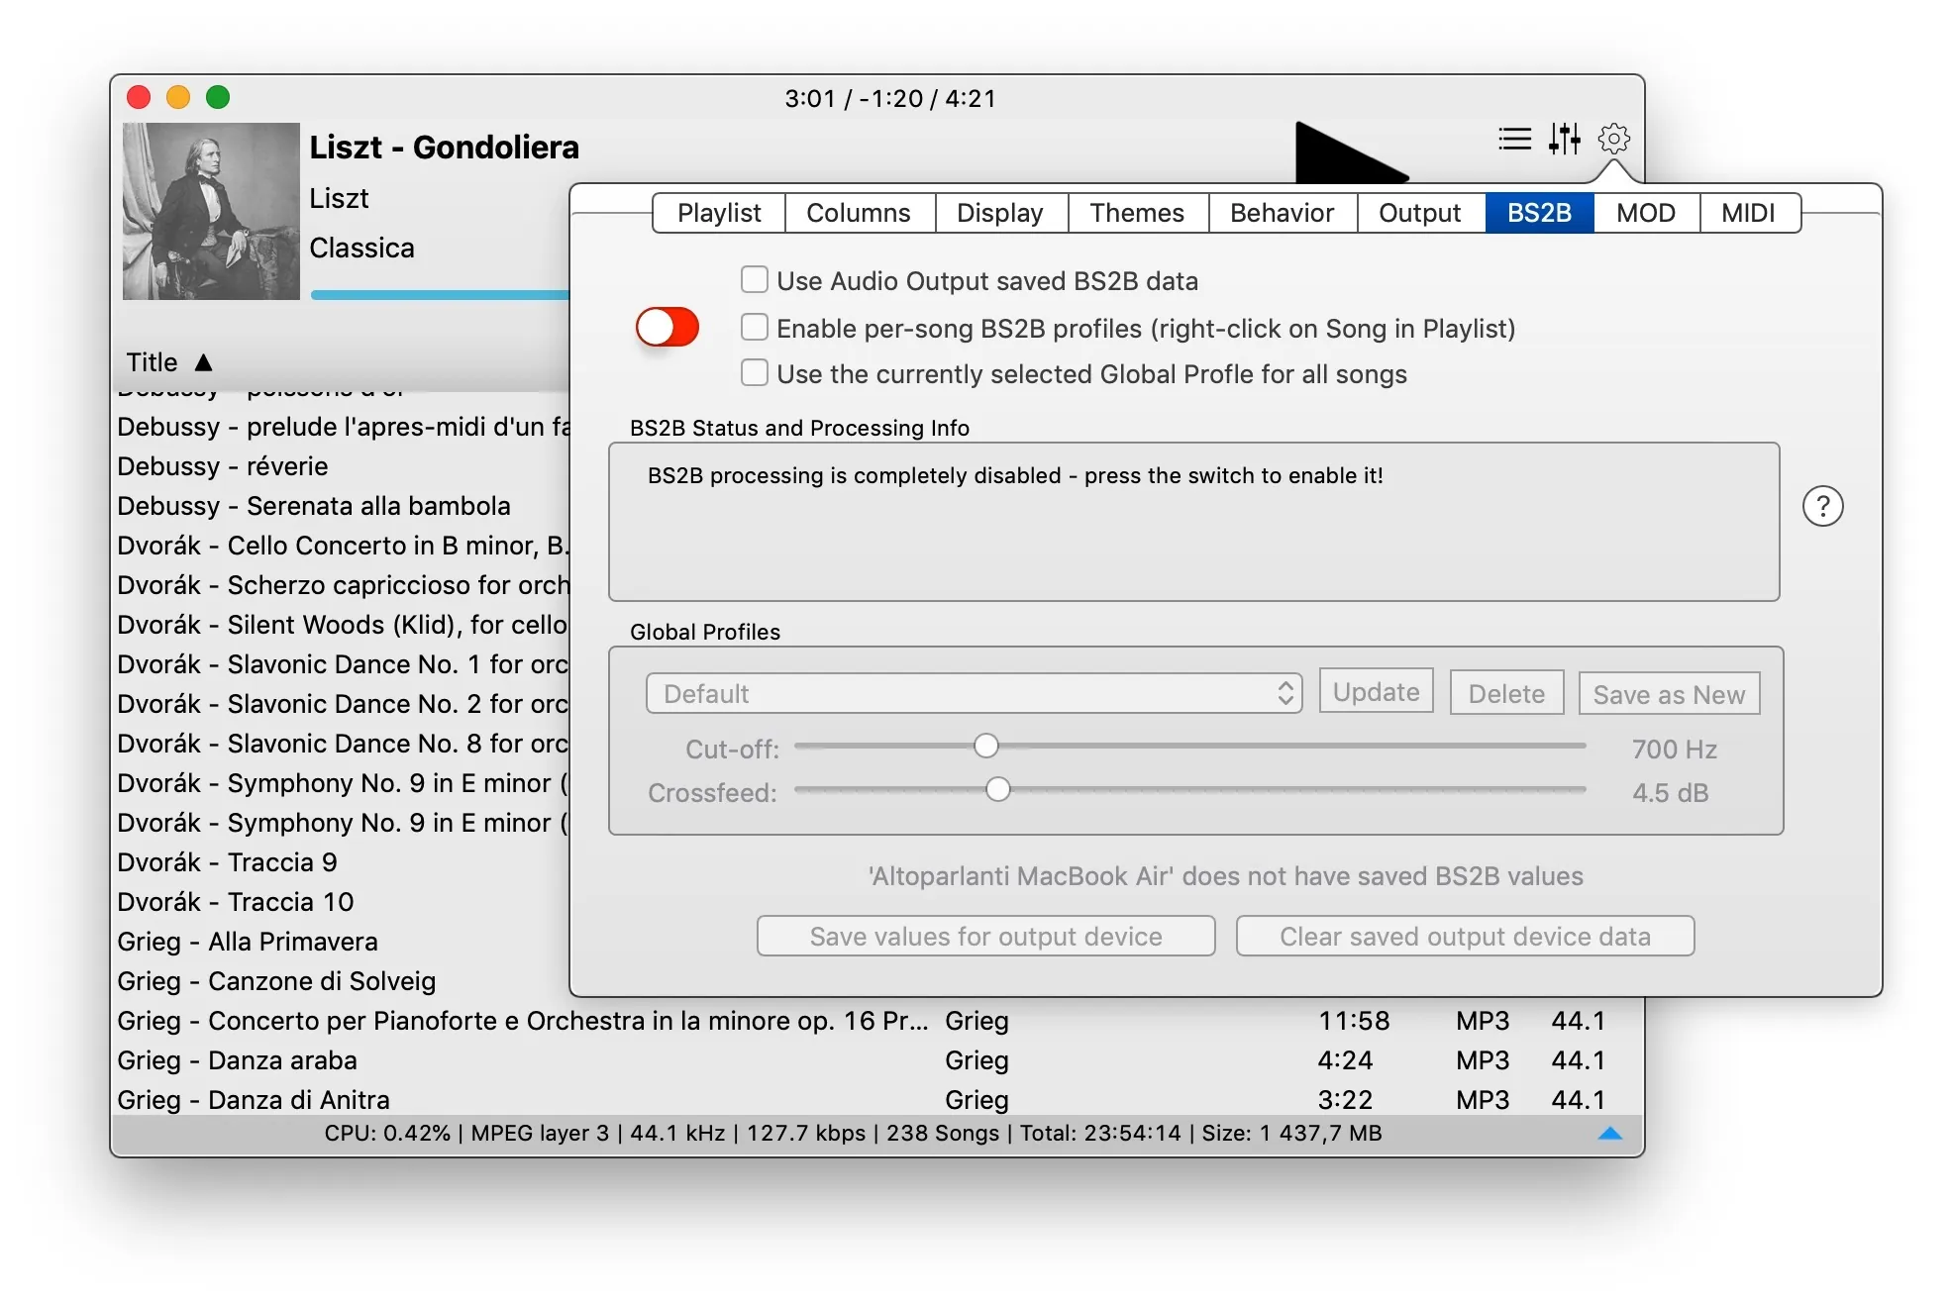Select 'Grieg - Alla Primavera' in the playlist
Viewport: 1953px width, 1303px height.
pyautogui.click(x=247, y=941)
